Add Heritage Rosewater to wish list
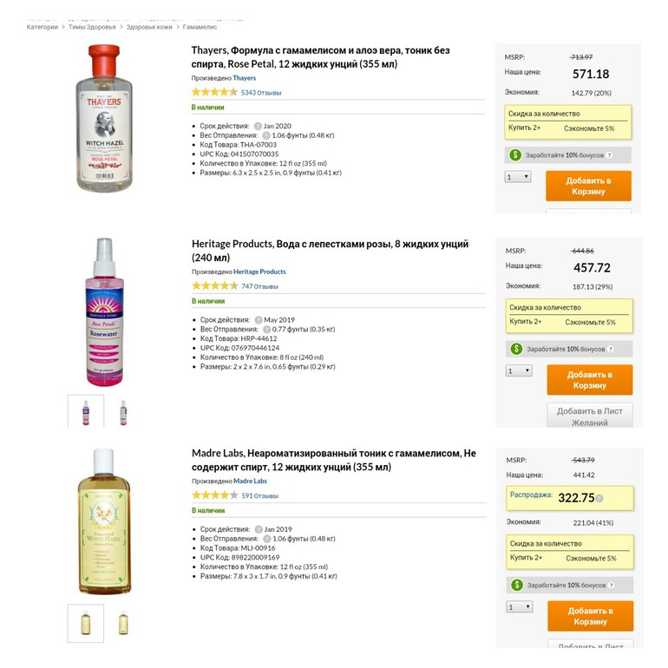 (x=589, y=416)
